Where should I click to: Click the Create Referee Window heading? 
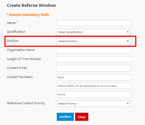point(31,5)
